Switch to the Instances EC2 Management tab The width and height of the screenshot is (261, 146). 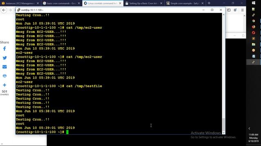[x=20, y=3]
